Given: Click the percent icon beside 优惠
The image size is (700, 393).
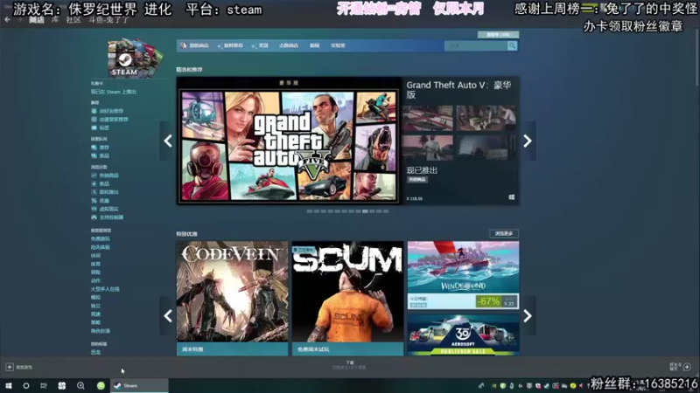Looking at the screenshot, I should point(94,201).
